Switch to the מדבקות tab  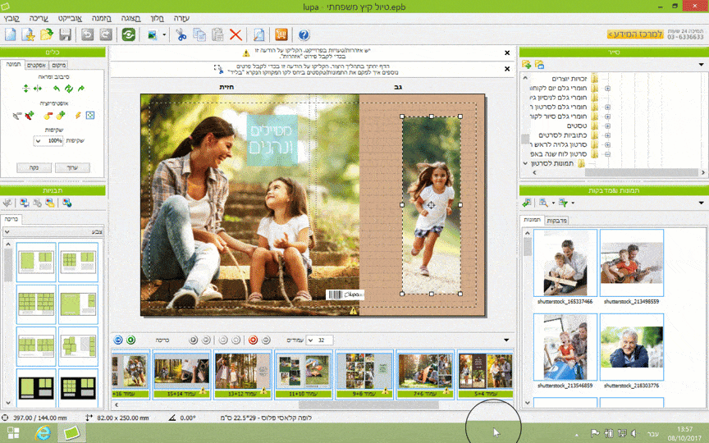click(556, 220)
